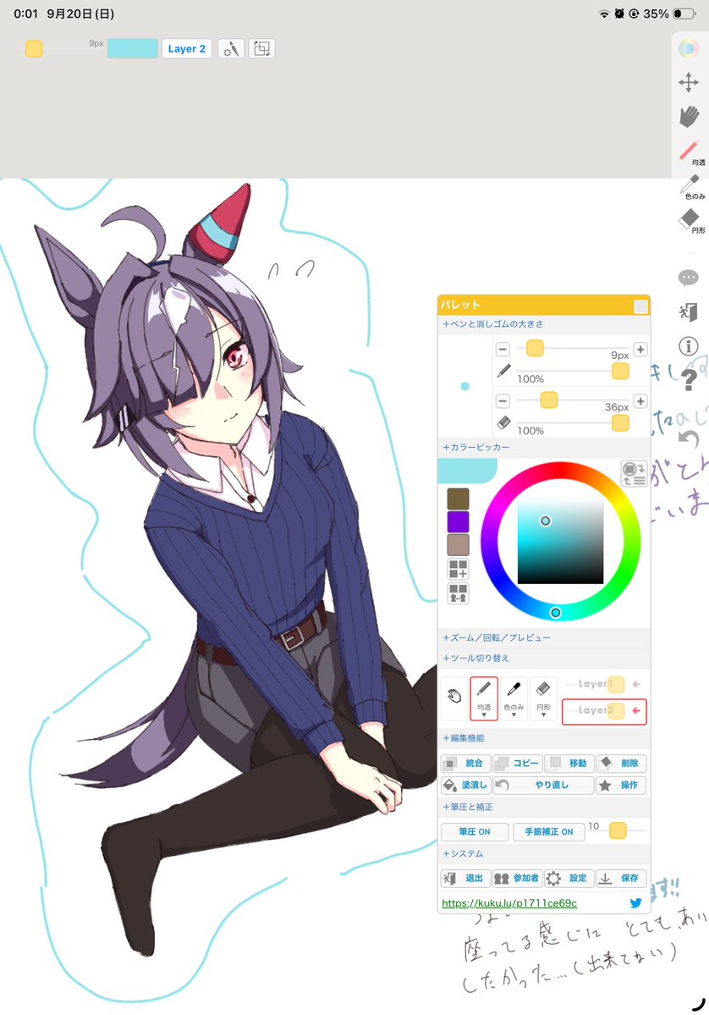
Task: Open the 設定 settings button
Action: 569,879
